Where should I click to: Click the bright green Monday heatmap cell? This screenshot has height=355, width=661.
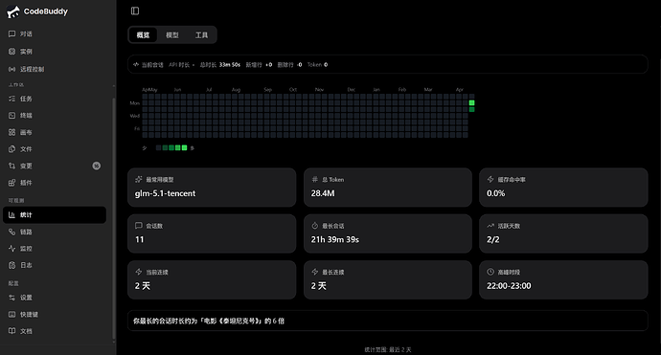pos(471,102)
